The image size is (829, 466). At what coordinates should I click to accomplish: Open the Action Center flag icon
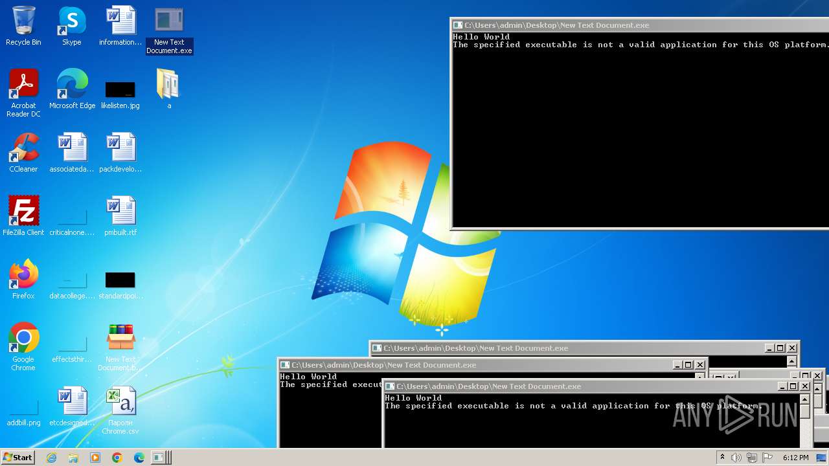(766, 458)
